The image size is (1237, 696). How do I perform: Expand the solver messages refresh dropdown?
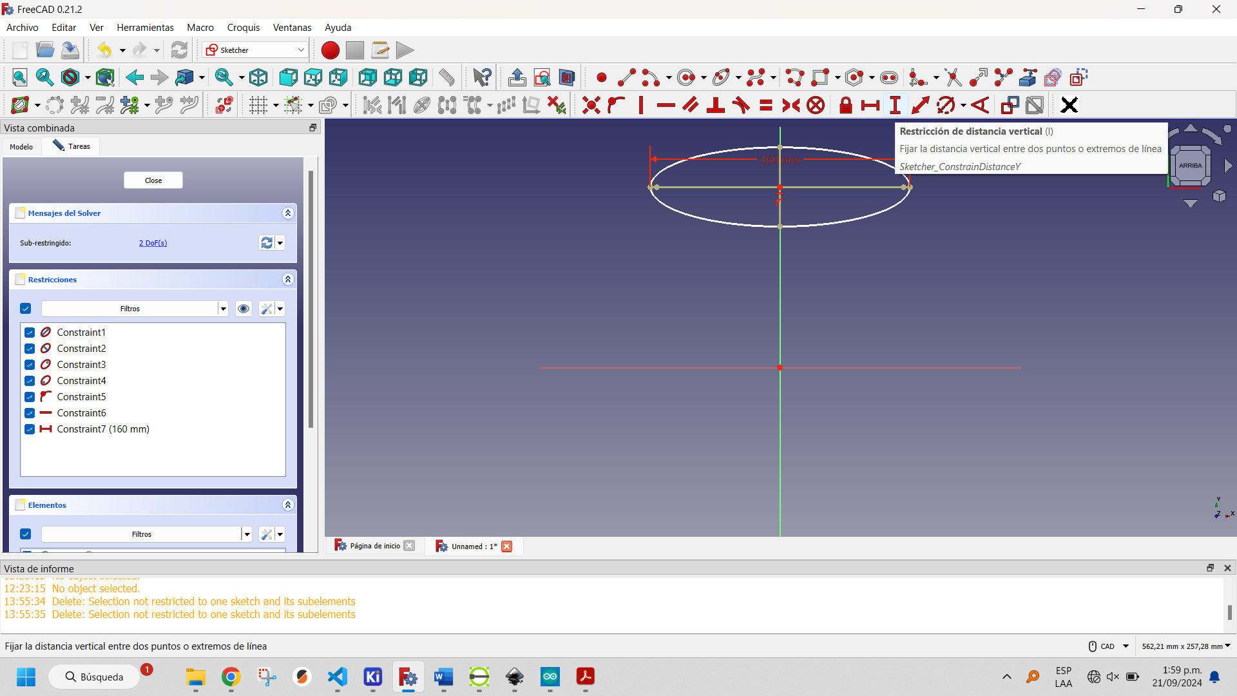click(280, 243)
